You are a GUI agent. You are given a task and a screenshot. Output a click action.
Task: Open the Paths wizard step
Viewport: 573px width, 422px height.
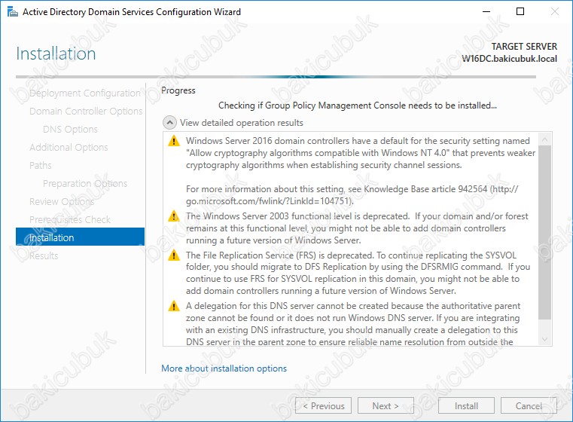click(x=41, y=166)
